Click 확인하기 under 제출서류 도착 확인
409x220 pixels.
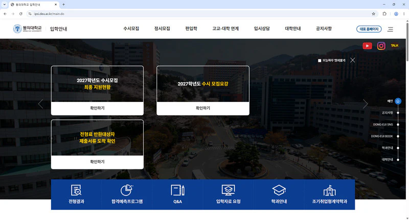(97, 162)
